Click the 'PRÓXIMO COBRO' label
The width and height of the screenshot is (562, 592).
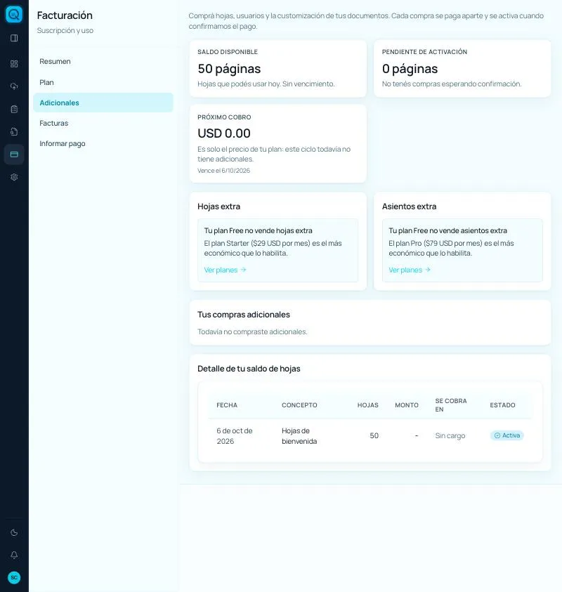224,117
